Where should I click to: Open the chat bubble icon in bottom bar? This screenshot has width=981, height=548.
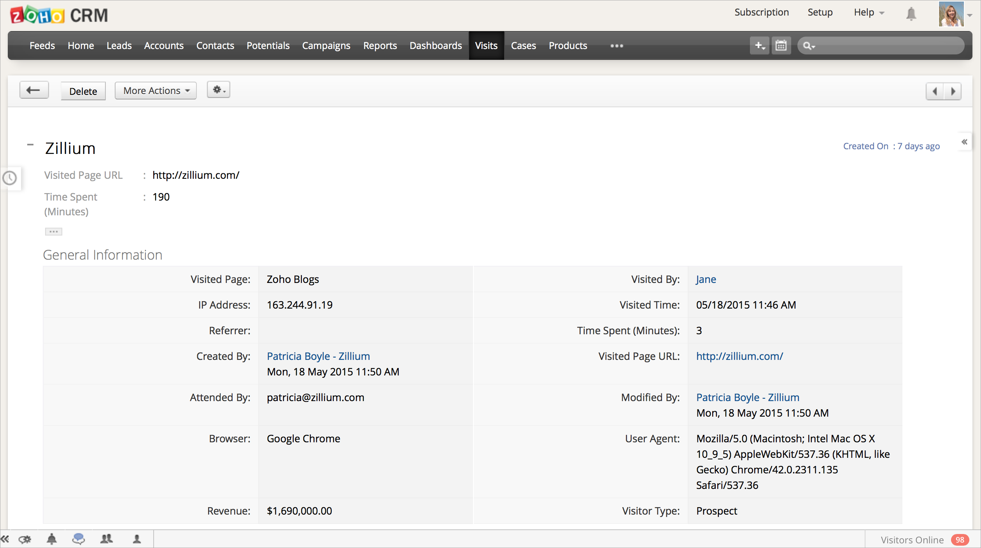[79, 539]
